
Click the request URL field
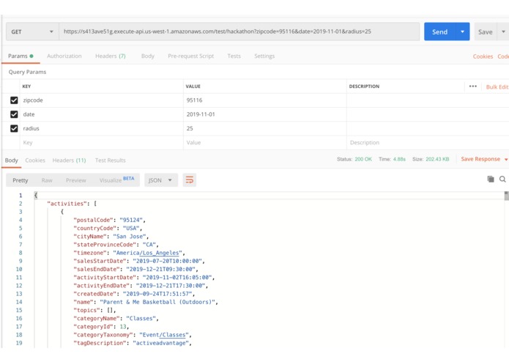(x=239, y=32)
